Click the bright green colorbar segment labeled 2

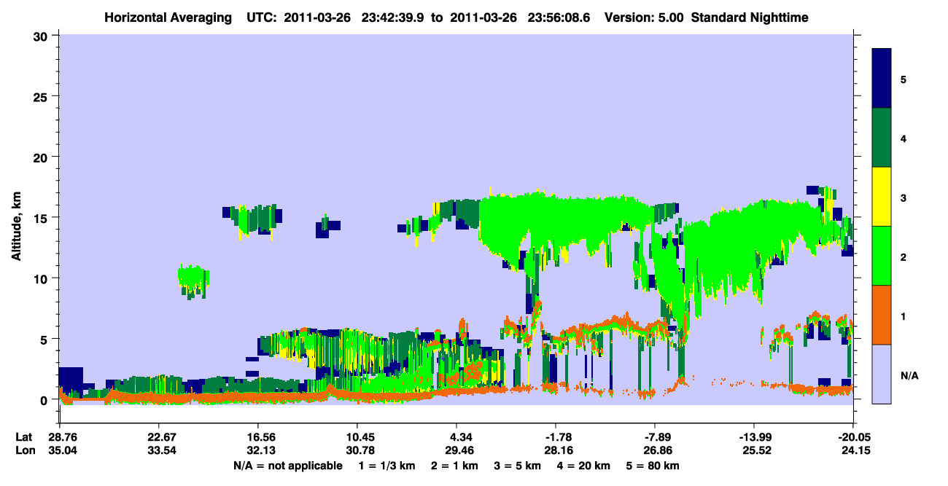[x=882, y=255]
